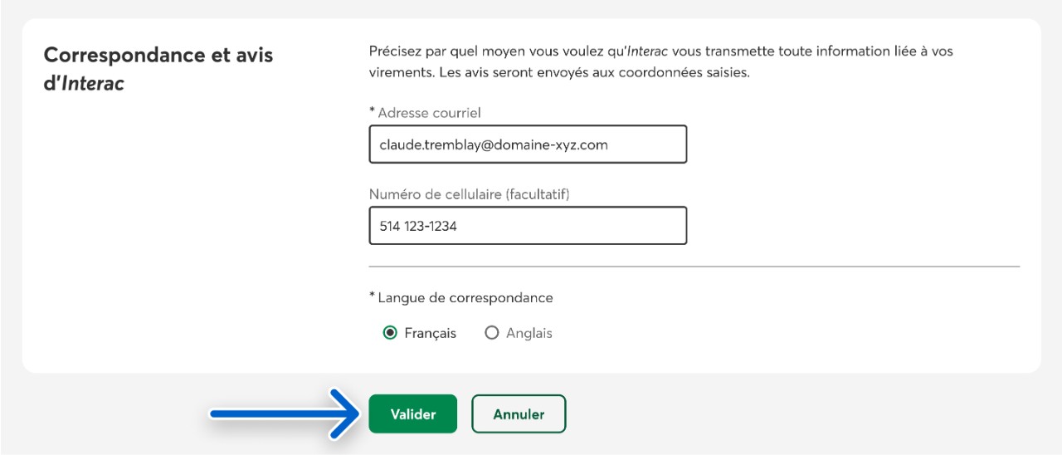Select the Anglais radio button
The image size is (1062, 455).
pos(492,333)
